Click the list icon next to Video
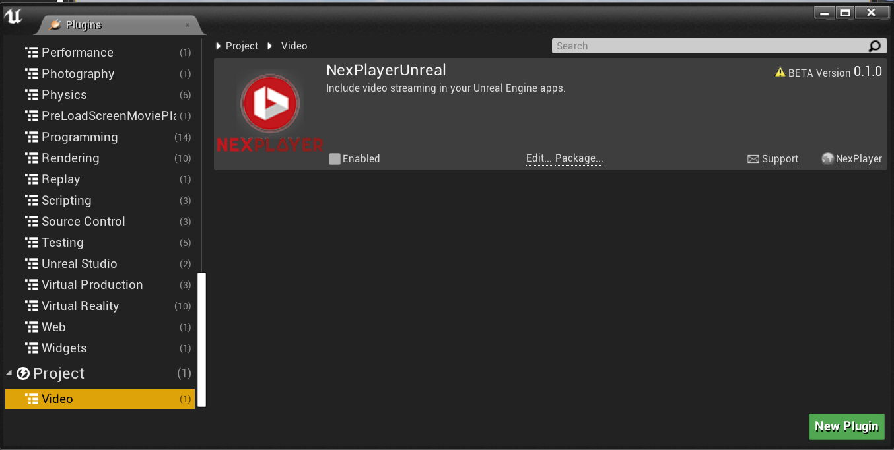Viewport: 894px width, 450px height. pos(32,399)
